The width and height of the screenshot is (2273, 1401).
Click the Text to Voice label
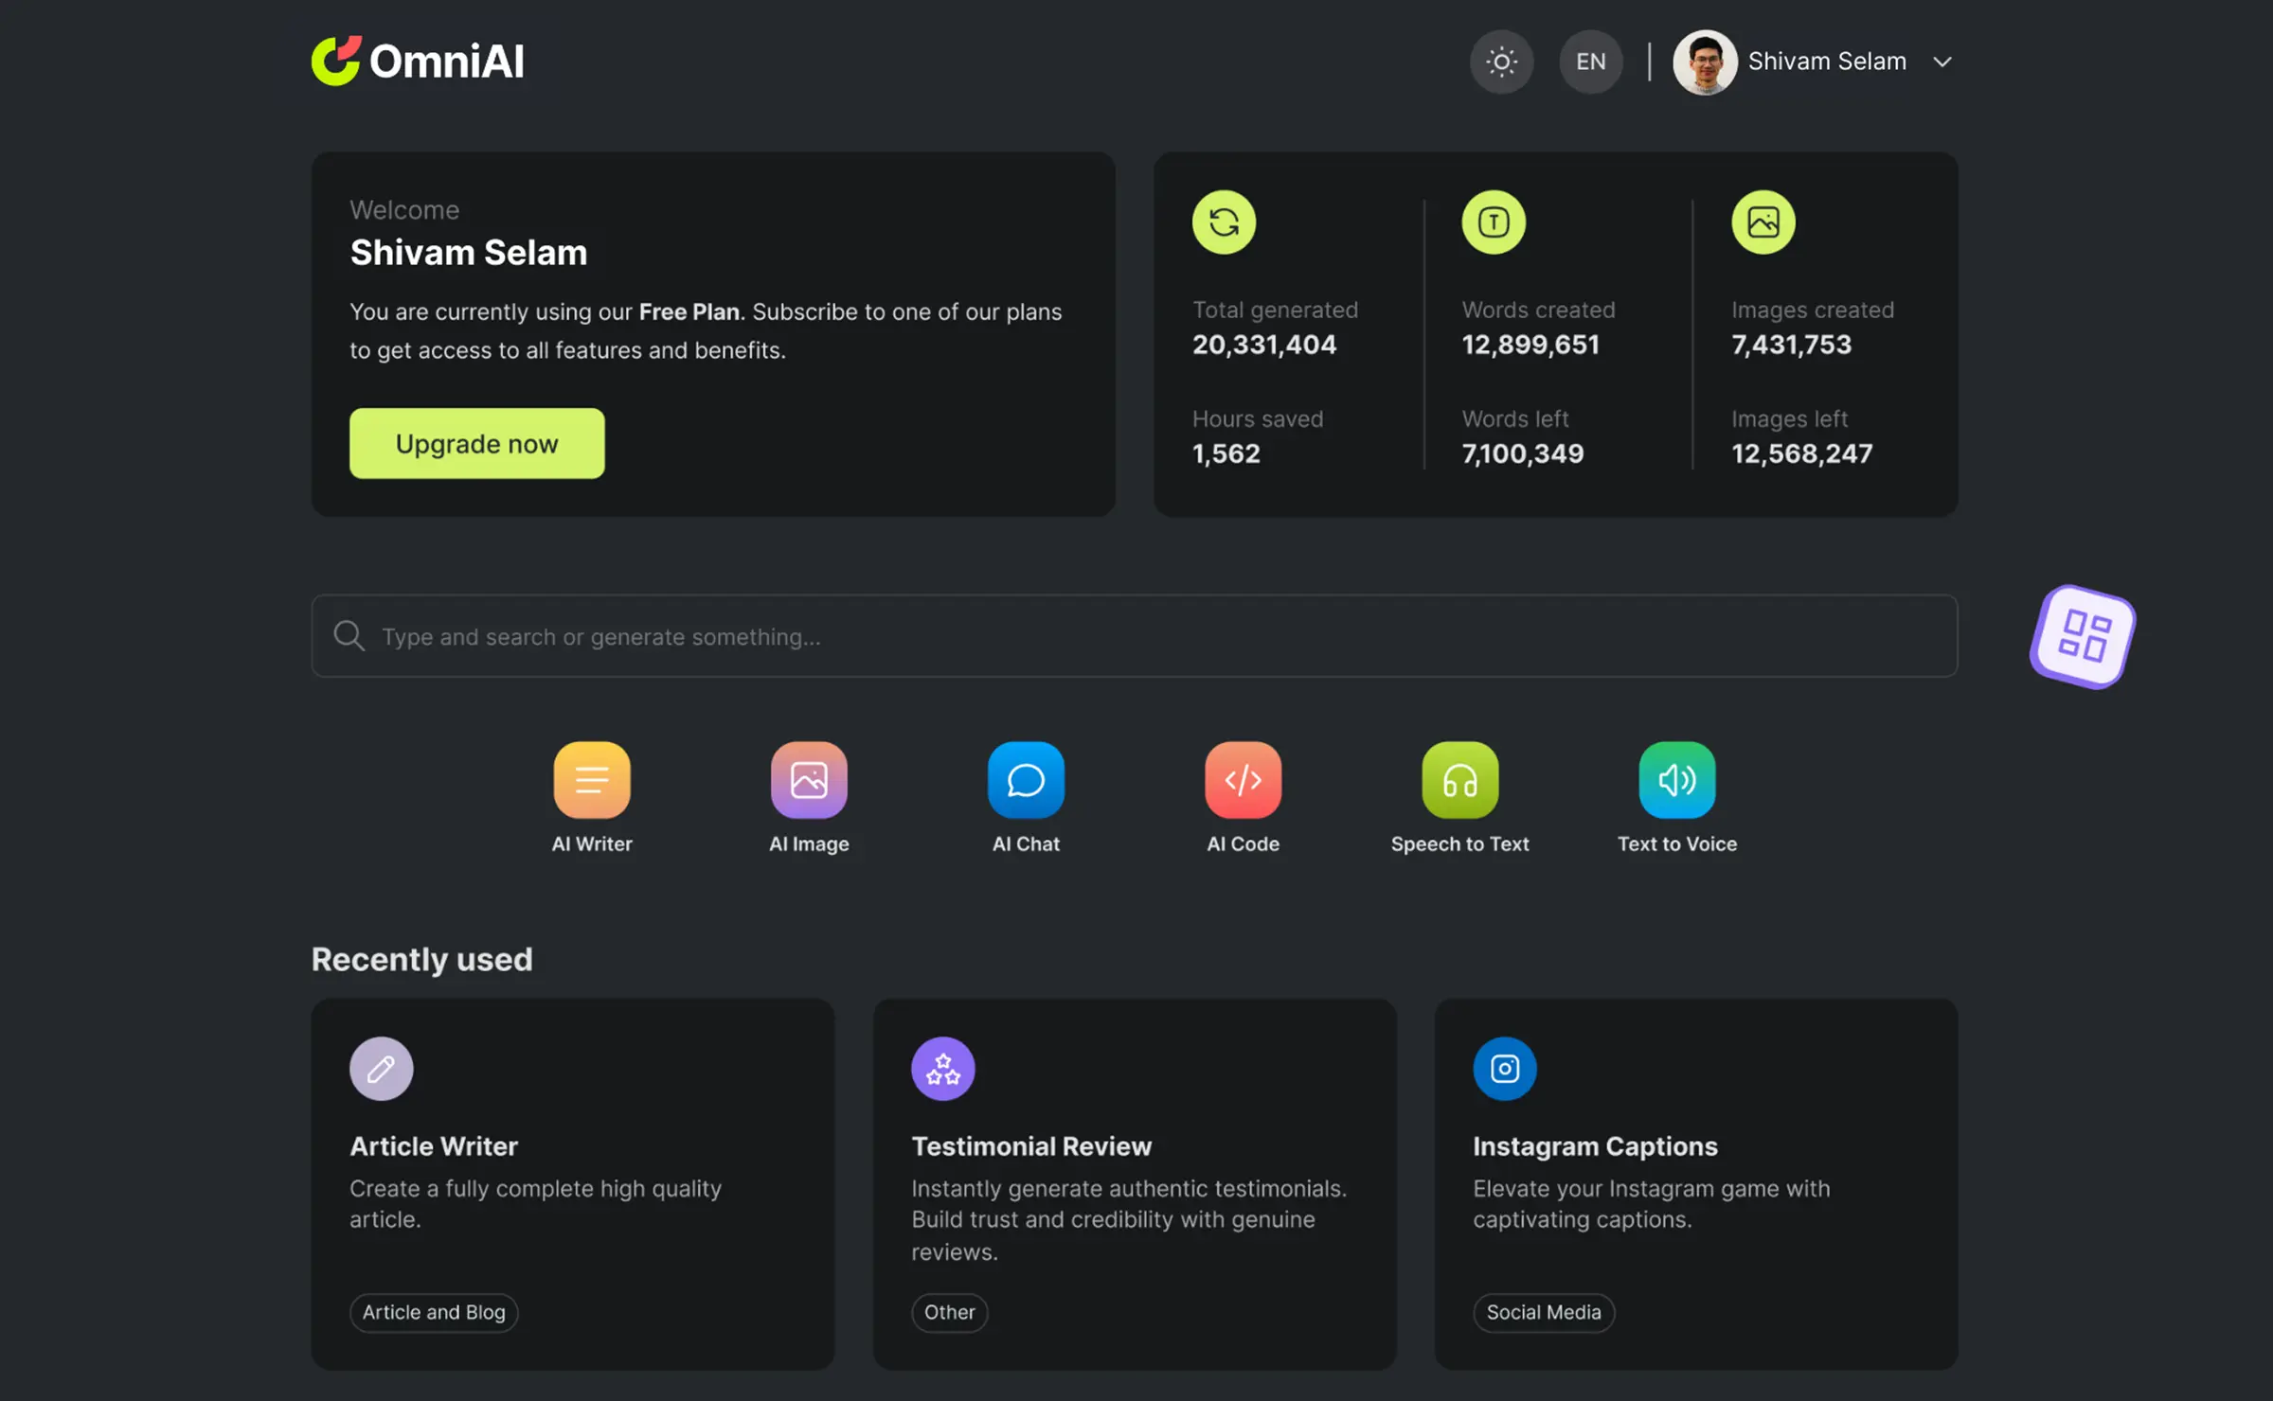coord(1676,844)
